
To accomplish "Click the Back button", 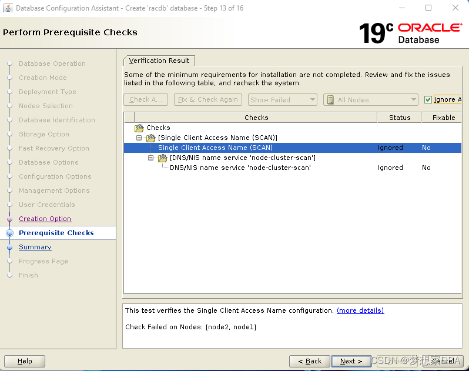I will (x=310, y=361).
